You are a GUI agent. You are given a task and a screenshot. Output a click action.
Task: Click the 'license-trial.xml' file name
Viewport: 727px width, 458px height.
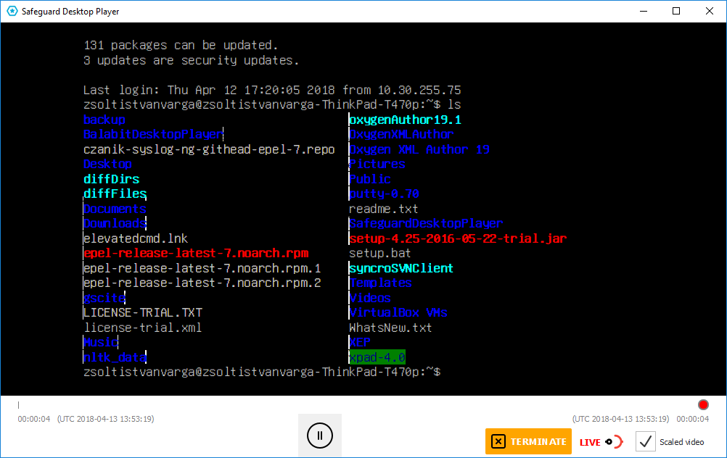point(143,328)
